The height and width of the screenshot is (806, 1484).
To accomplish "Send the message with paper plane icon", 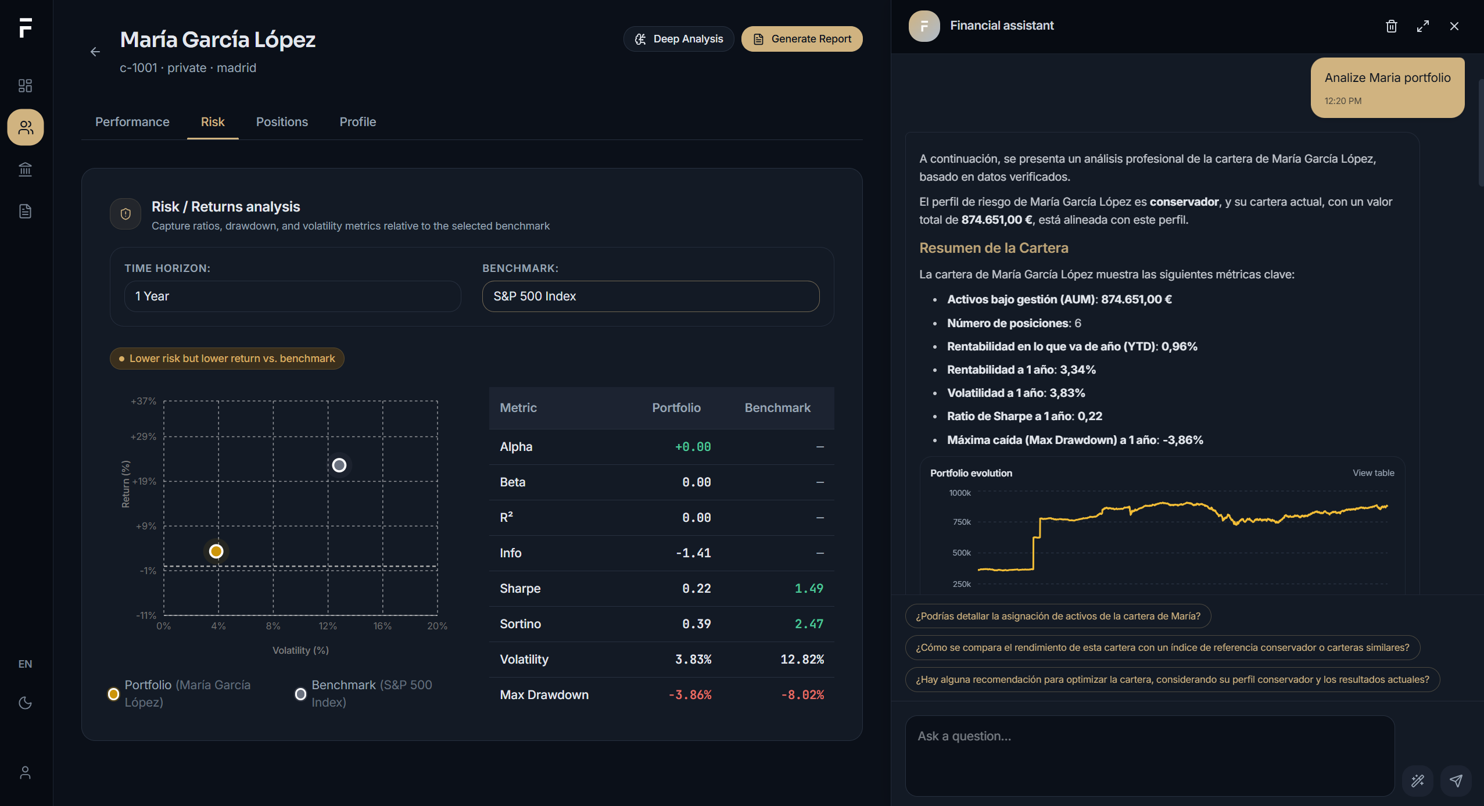I will (1456, 780).
